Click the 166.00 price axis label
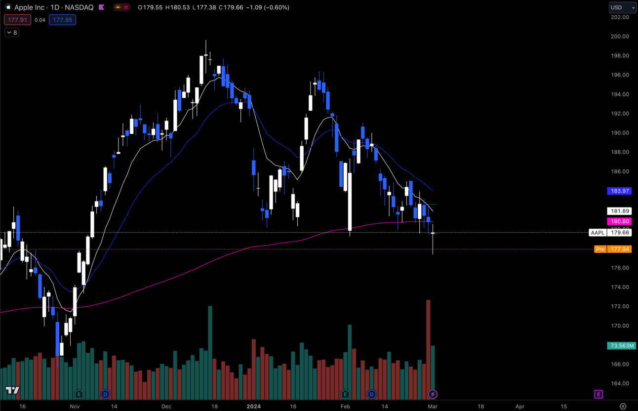 tap(620, 364)
